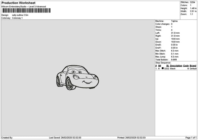
Task: Click the Min Stitch value 0.1 mm
Action: [x=175, y=54]
